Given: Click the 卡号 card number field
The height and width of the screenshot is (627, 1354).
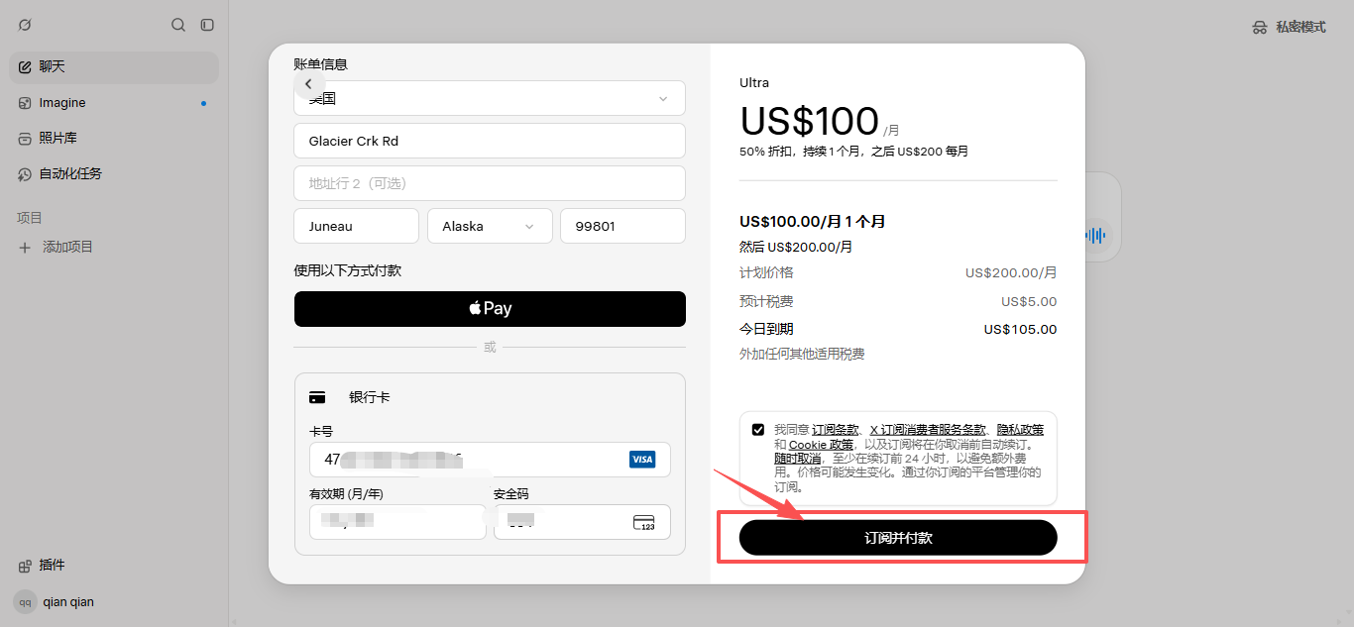Looking at the screenshot, I should pyautogui.click(x=490, y=460).
